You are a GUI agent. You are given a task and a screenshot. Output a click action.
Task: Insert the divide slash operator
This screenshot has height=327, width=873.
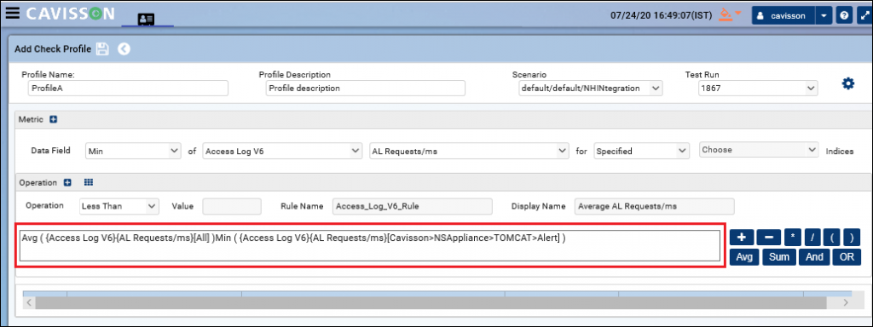pyautogui.click(x=812, y=237)
